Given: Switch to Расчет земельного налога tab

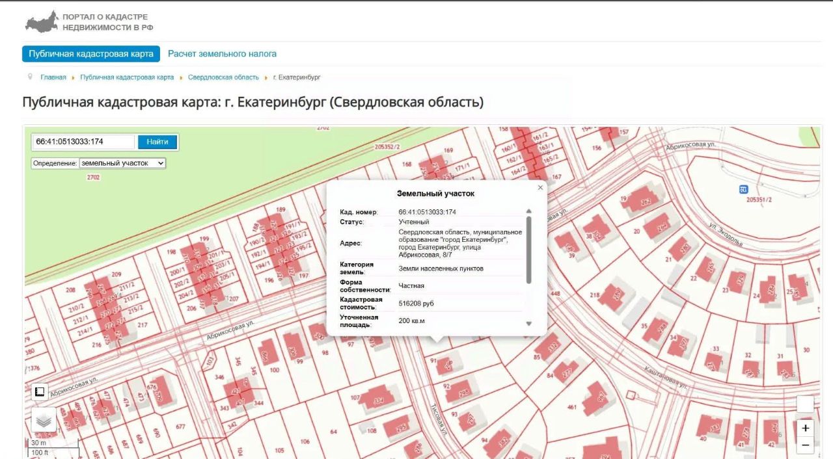Looking at the screenshot, I should (x=222, y=54).
